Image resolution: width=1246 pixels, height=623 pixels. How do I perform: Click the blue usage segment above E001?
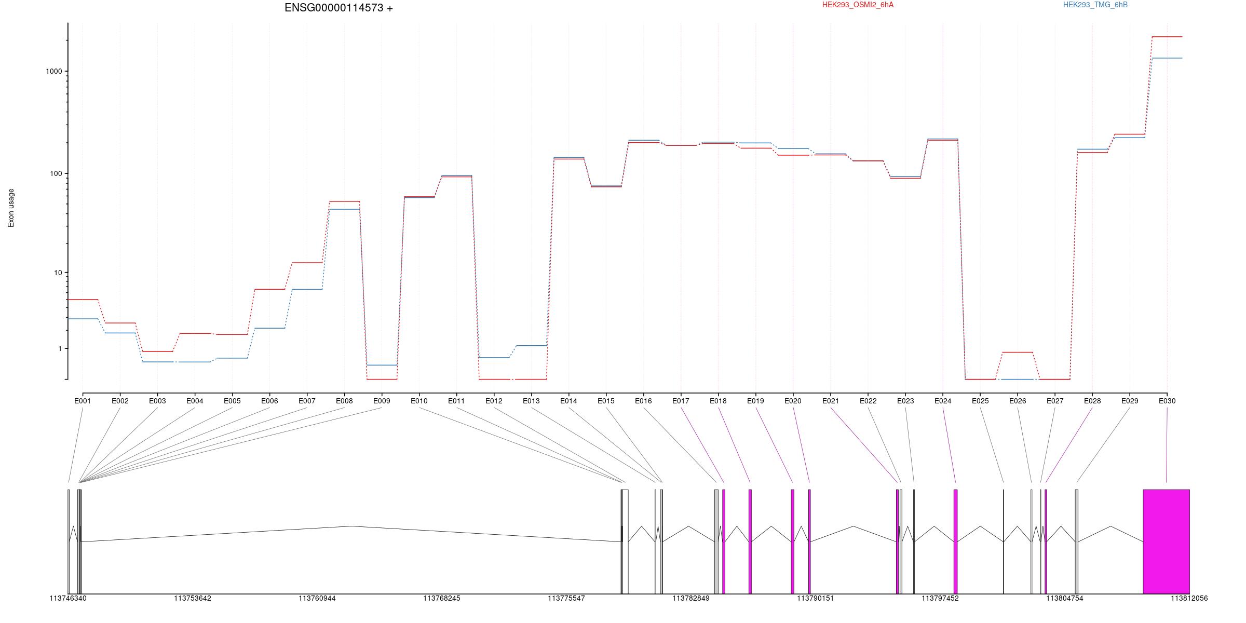83,319
